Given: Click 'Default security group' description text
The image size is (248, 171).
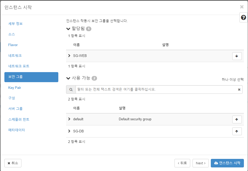Looking at the screenshot, I should 135,119.
